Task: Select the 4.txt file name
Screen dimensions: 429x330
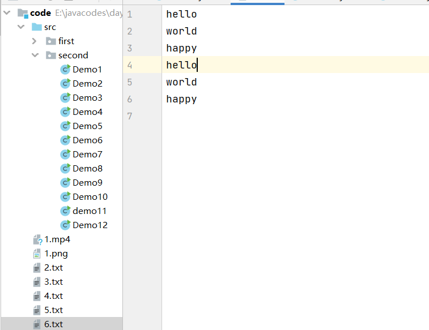Action: [x=53, y=296]
